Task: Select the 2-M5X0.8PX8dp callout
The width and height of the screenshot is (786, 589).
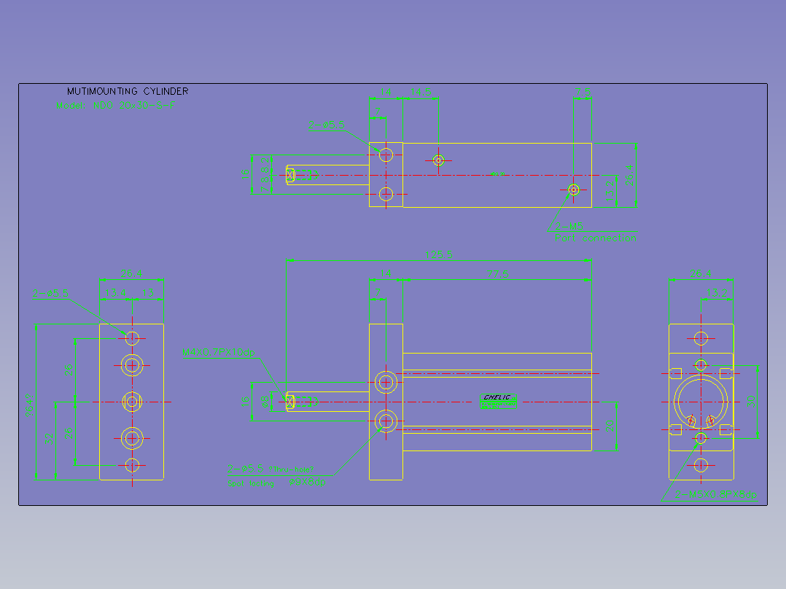Action: click(x=716, y=494)
